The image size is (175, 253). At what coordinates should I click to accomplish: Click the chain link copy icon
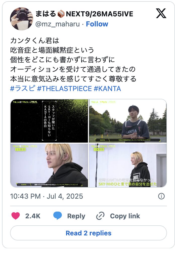[x=100, y=216]
